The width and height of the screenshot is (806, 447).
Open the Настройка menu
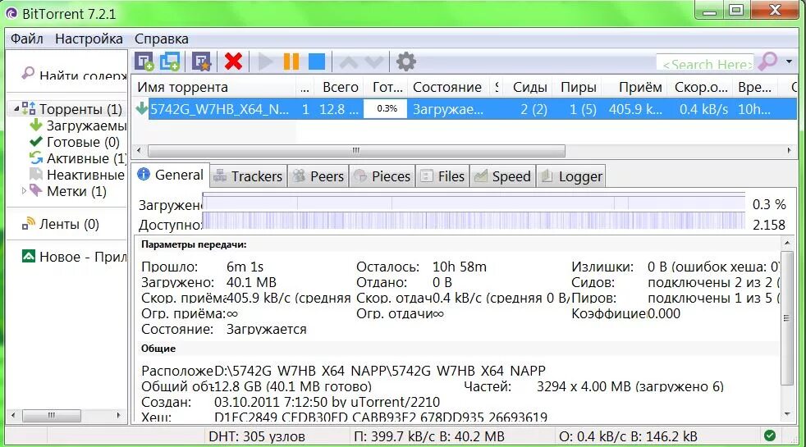coord(89,39)
